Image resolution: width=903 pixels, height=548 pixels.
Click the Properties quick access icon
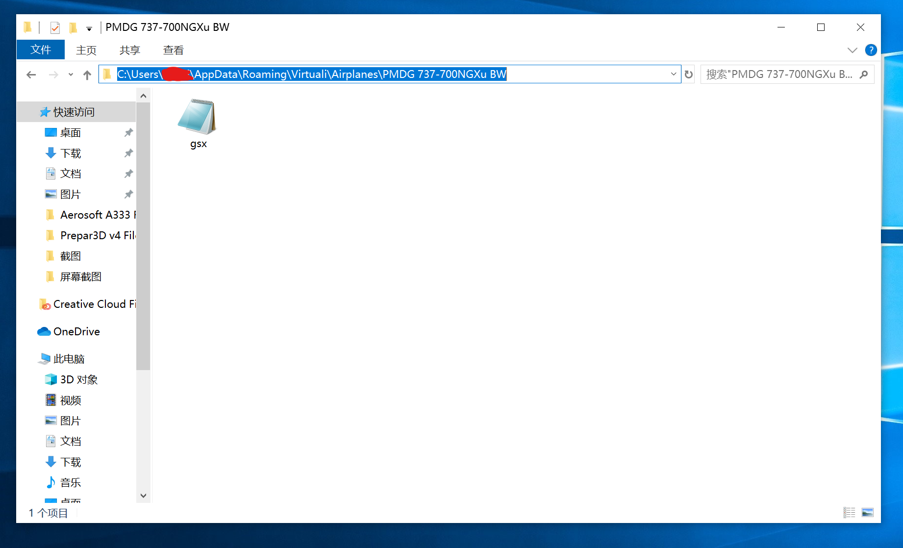(55, 28)
